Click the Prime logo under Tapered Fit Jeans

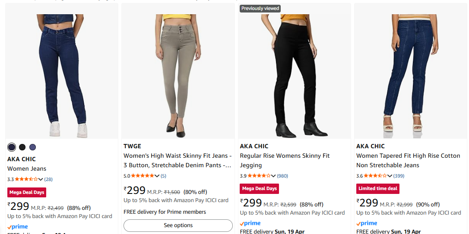click(367, 223)
